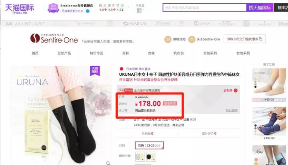Select the light beige color swatch
This screenshot has height=165, width=288.
pyautogui.click(x=140, y=156)
